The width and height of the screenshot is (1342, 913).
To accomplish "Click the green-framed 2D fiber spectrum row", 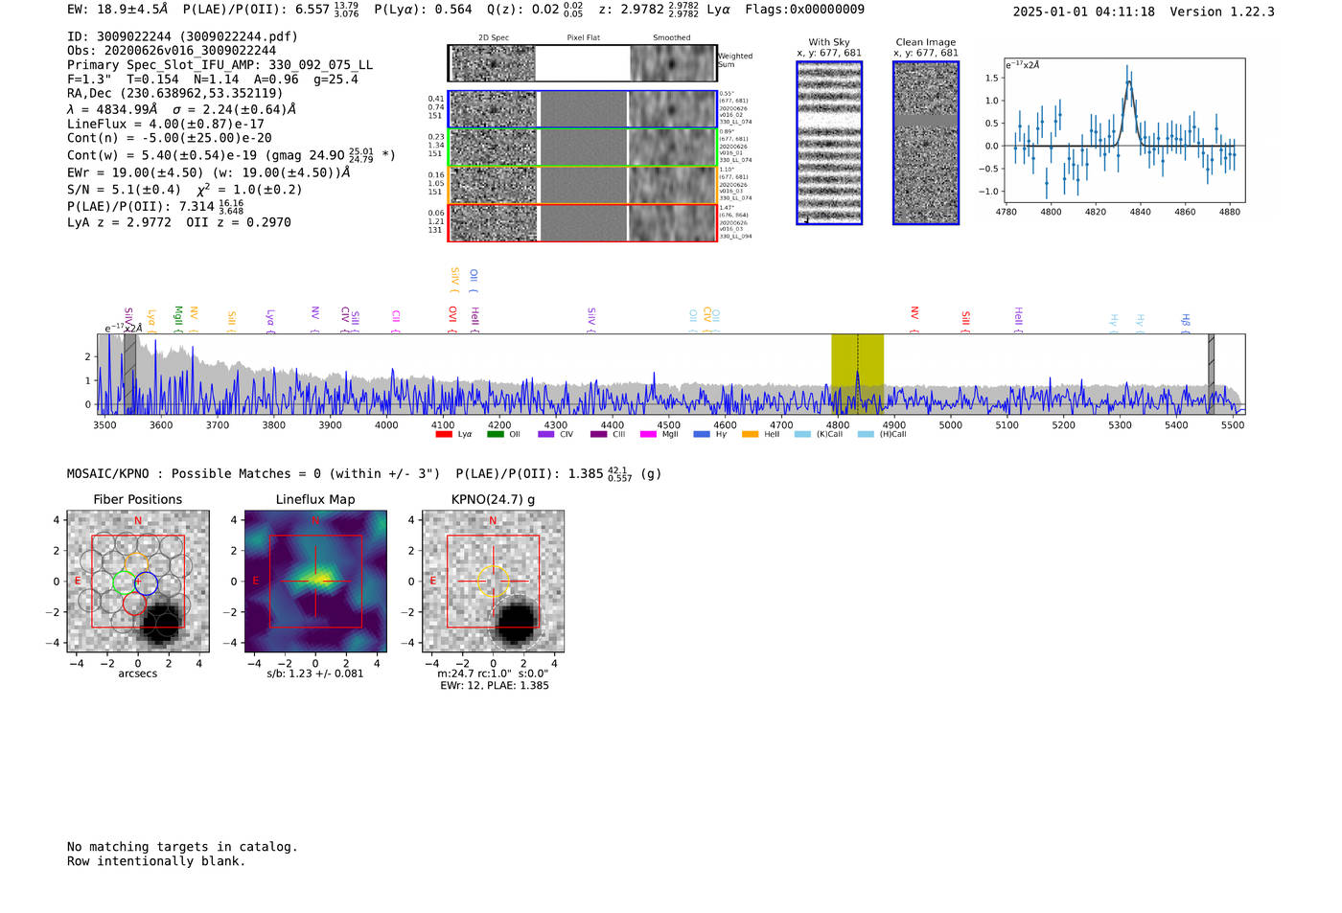I will (583, 148).
